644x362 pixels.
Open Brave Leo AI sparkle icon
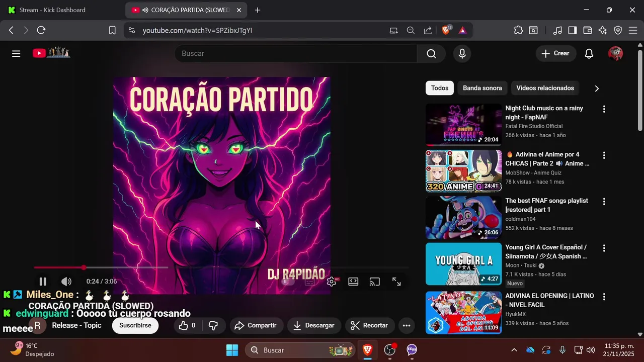pyautogui.click(x=603, y=30)
